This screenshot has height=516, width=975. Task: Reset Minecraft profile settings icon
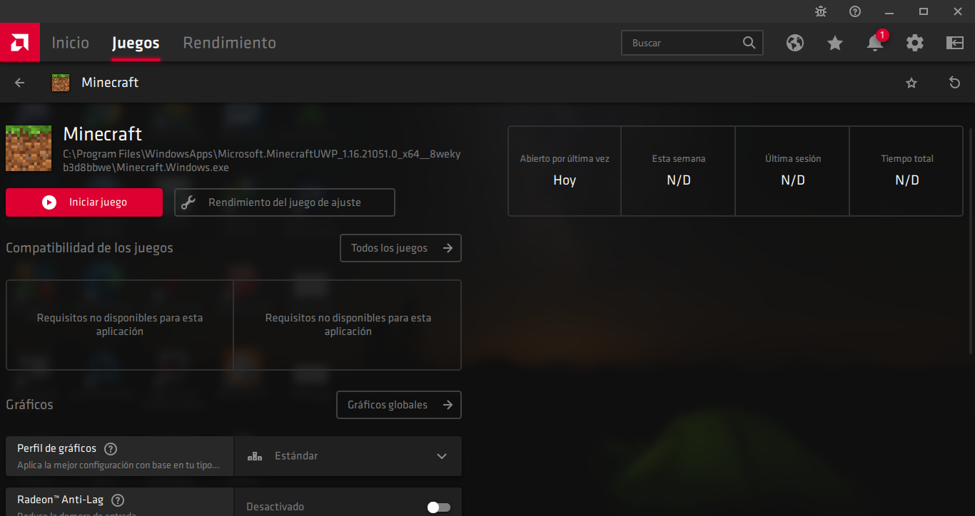tap(955, 83)
